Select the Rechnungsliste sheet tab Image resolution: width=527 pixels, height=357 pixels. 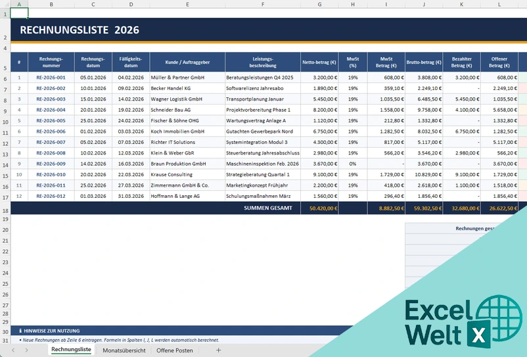pos(71,350)
